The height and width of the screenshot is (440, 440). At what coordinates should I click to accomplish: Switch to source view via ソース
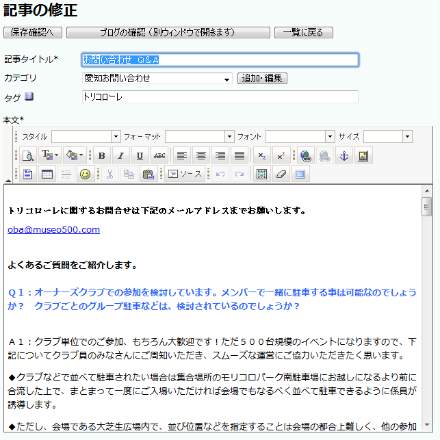(x=185, y=174)
